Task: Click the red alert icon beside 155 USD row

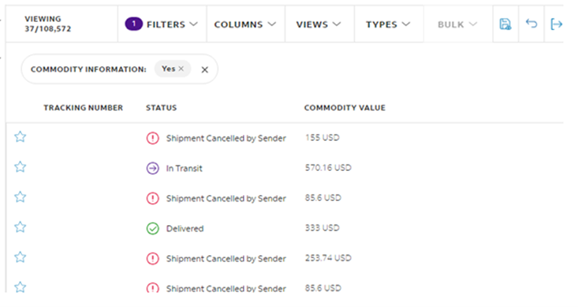Action: (153, 139)
